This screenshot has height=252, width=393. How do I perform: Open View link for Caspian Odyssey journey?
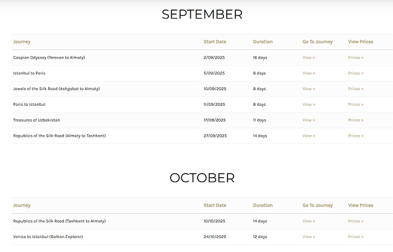309,57
